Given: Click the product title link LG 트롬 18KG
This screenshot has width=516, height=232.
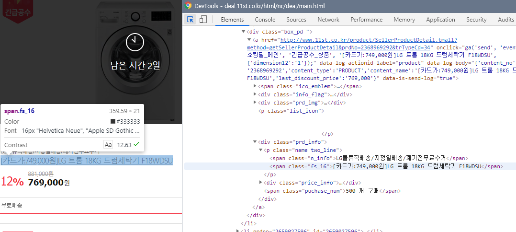Looking at the screenshot, I should click(87, 161).
